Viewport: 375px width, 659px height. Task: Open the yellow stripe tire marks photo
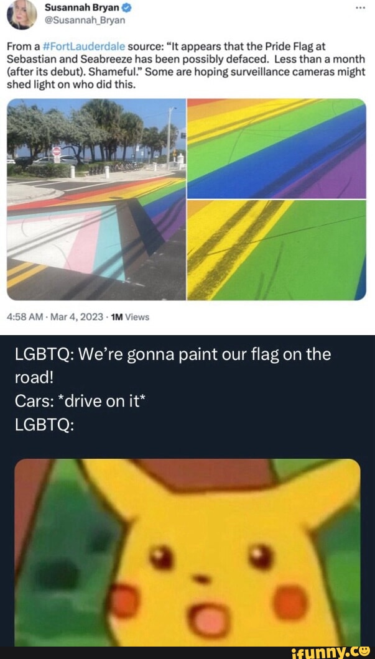pos(277,250)
